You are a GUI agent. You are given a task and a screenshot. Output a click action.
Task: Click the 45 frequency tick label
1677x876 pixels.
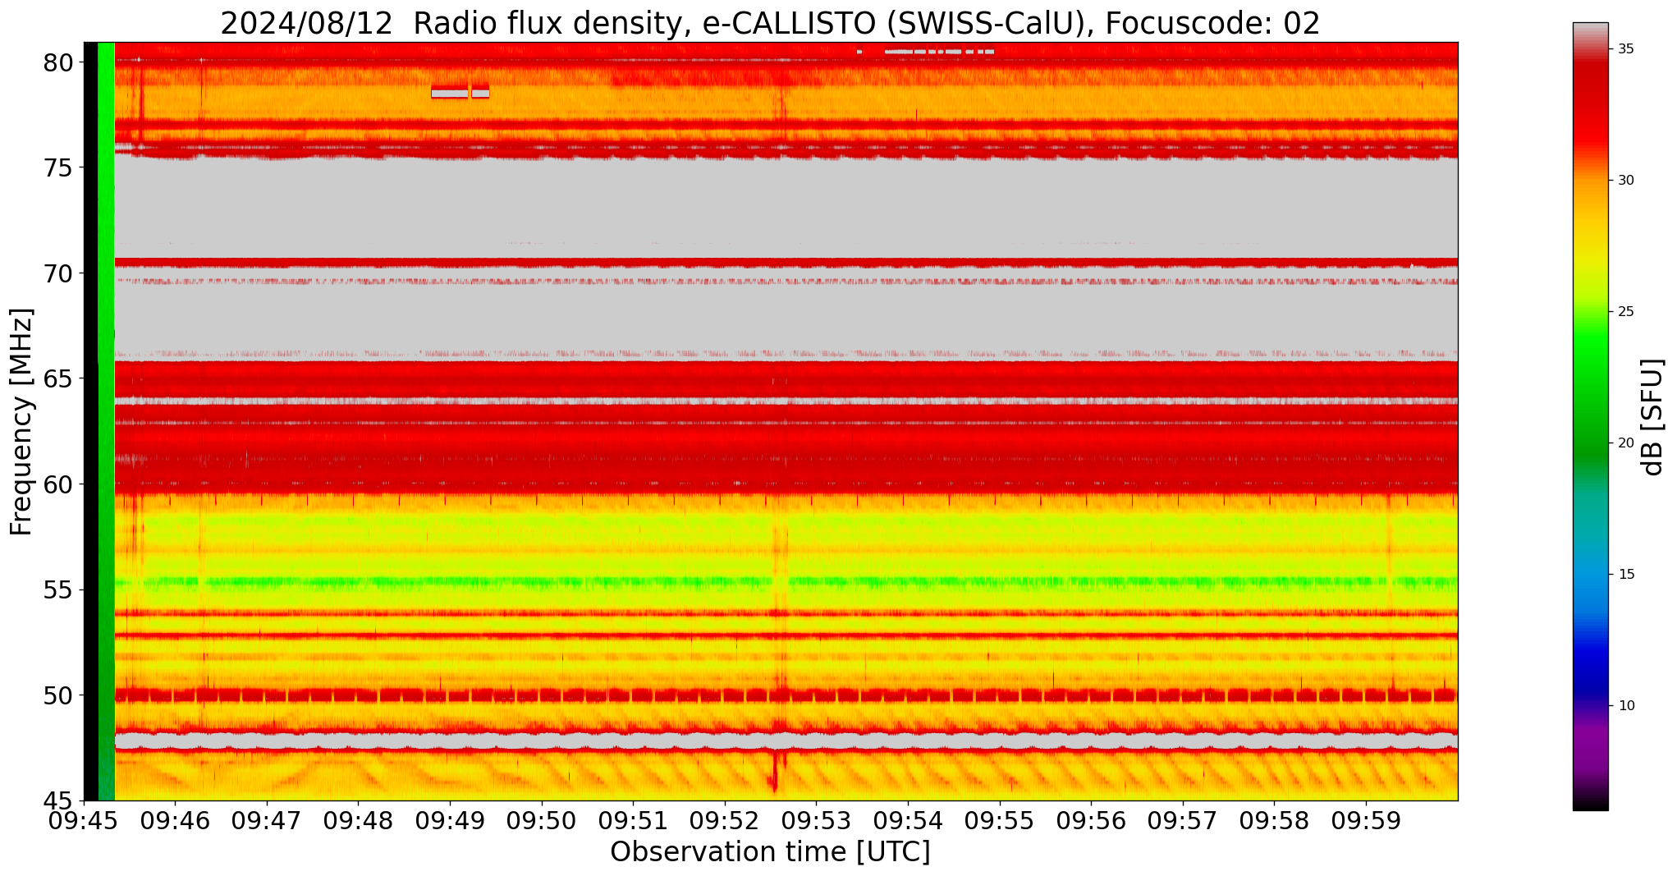[x=58, y=800]
